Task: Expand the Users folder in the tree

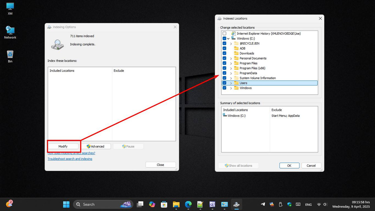Action: tap(231, 83)
